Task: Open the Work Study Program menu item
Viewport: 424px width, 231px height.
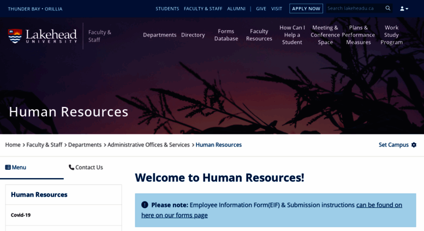Action: tap(392, 35)
